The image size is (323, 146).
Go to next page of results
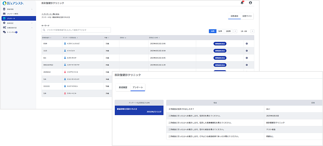252,31
